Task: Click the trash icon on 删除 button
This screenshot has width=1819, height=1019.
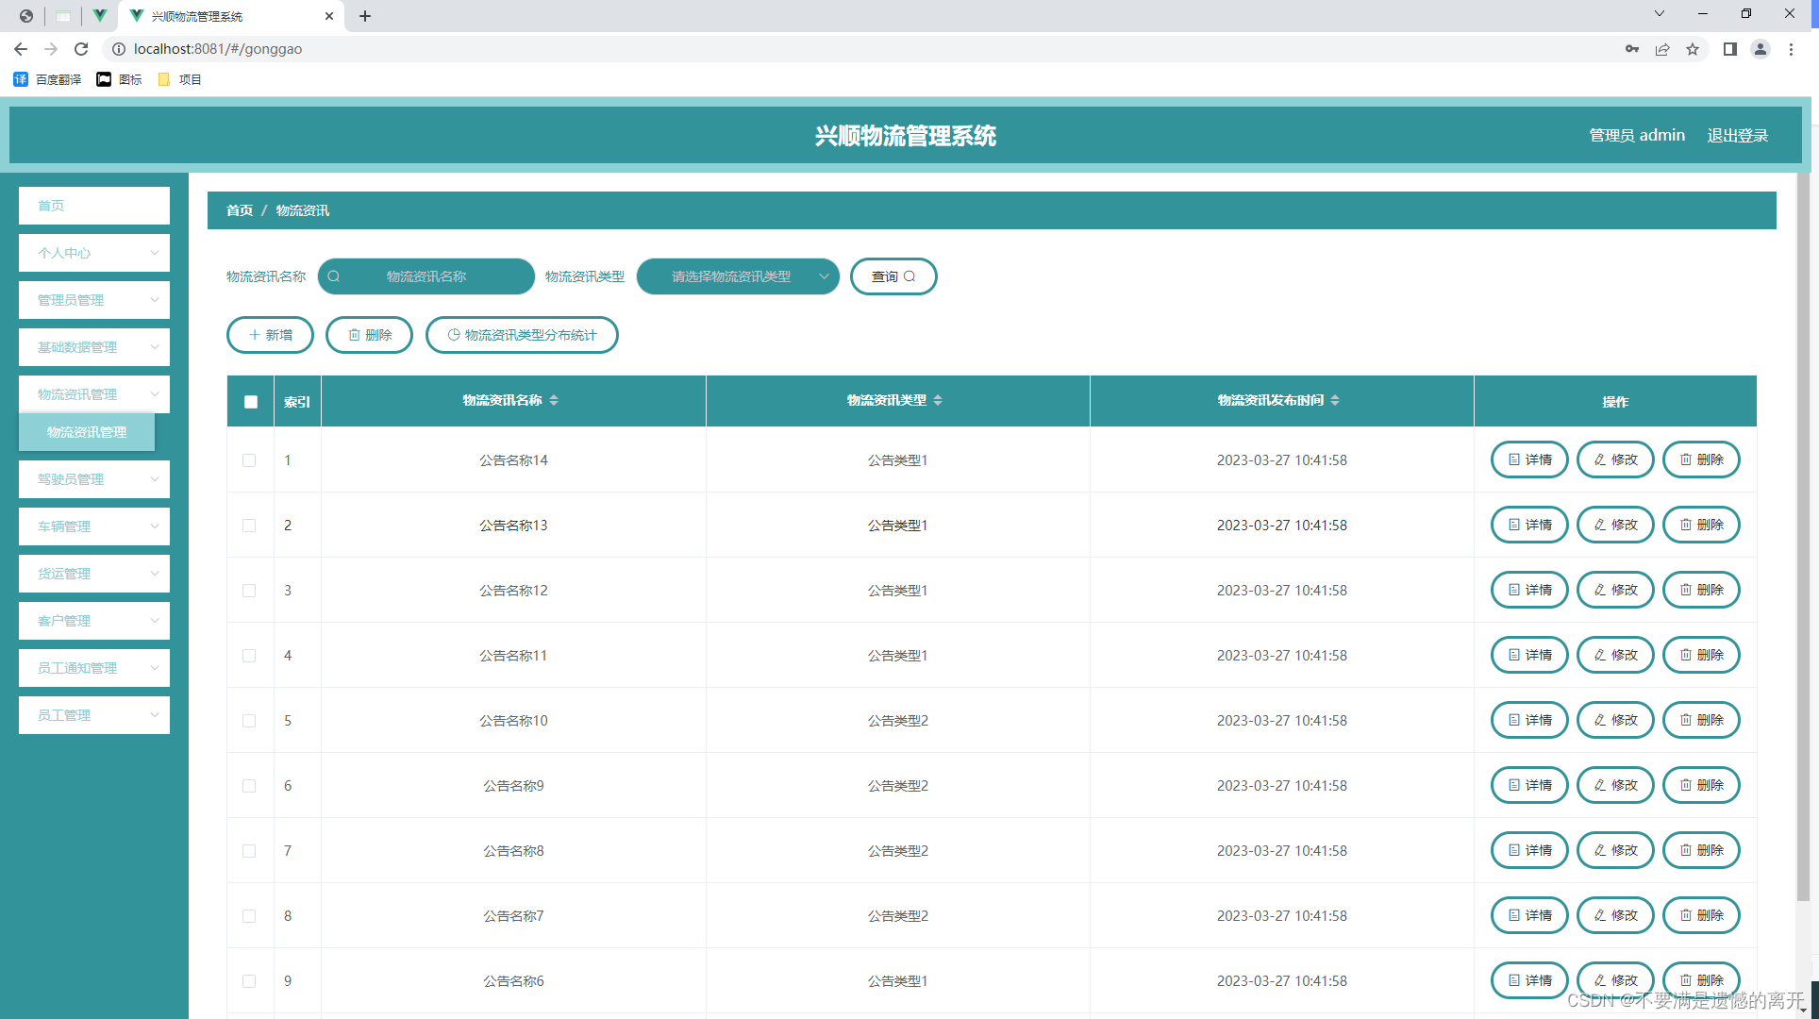Action: 356,335
